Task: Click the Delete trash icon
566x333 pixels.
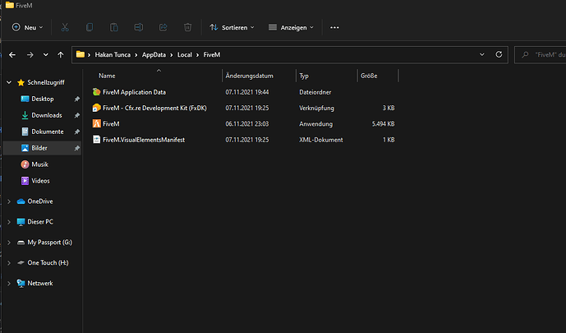Action: [187, 27]
